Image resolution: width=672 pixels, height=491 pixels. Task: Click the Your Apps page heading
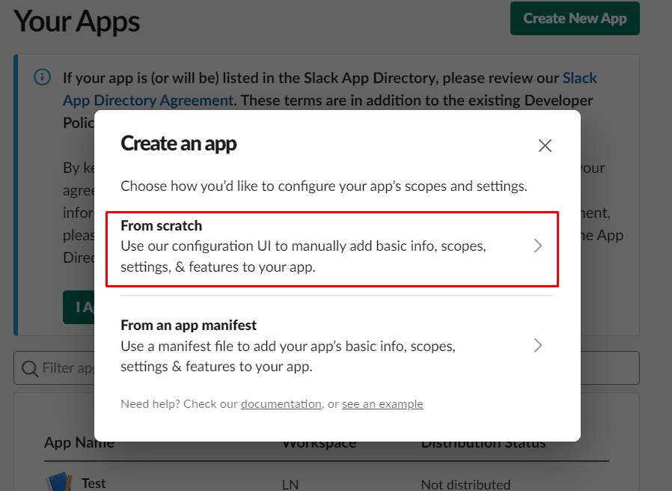pyautogui.click(x=77, y=21)
